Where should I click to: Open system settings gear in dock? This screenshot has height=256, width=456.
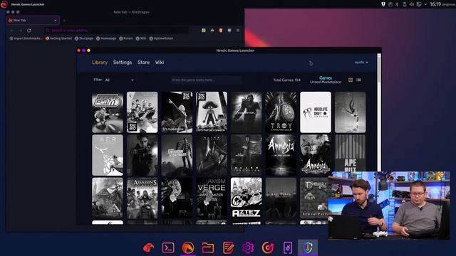click(248, 247)
